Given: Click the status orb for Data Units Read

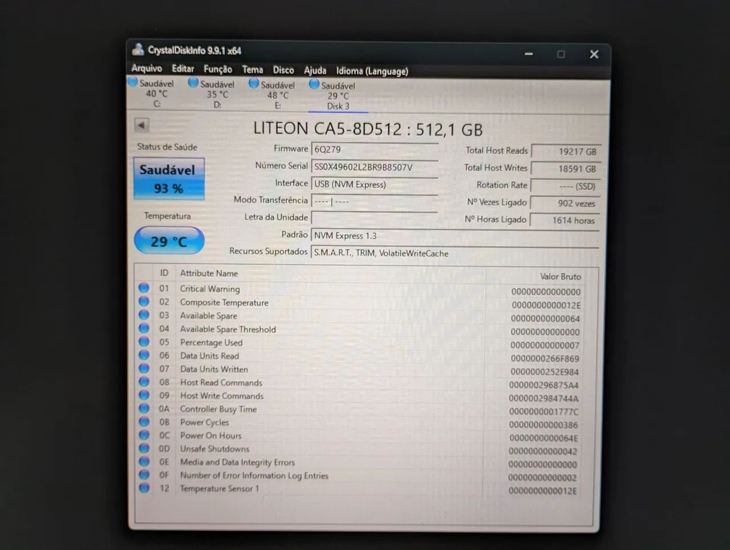Looking at the screenshot, I should [x=144, y=355].
